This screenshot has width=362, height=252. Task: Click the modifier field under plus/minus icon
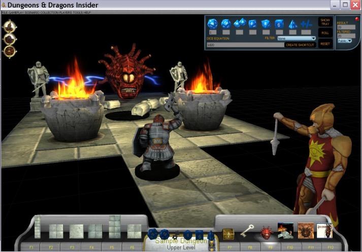pyautogui.click(x=306, y=32)
